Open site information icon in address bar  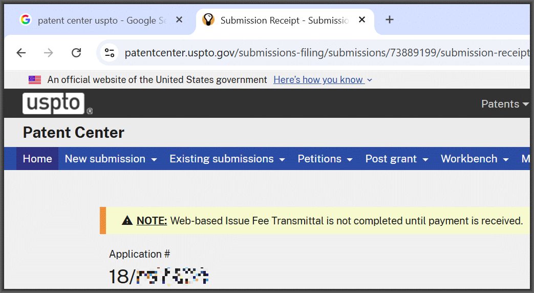(x=110, y=53)
